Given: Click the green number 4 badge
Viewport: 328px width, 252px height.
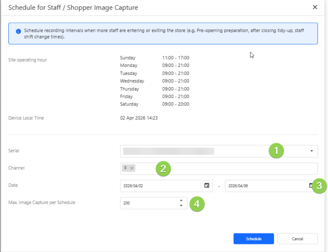Looking at the screenshot, I should point(197,204).
